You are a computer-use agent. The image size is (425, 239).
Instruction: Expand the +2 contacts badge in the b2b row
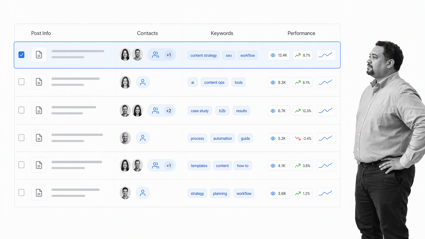pyautogui.click(x=169, y=111)
